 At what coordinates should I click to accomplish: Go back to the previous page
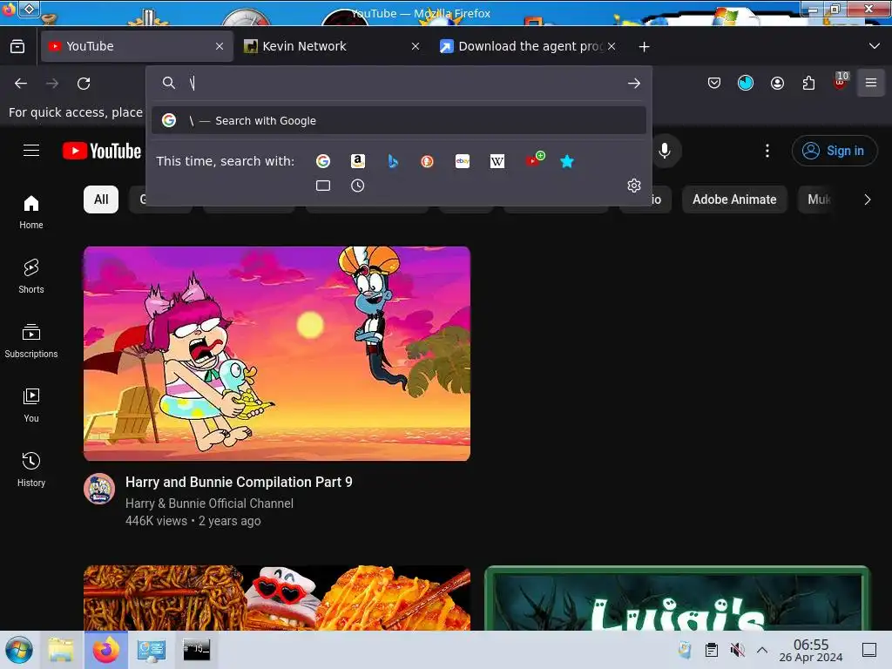(x=21, y=84)
